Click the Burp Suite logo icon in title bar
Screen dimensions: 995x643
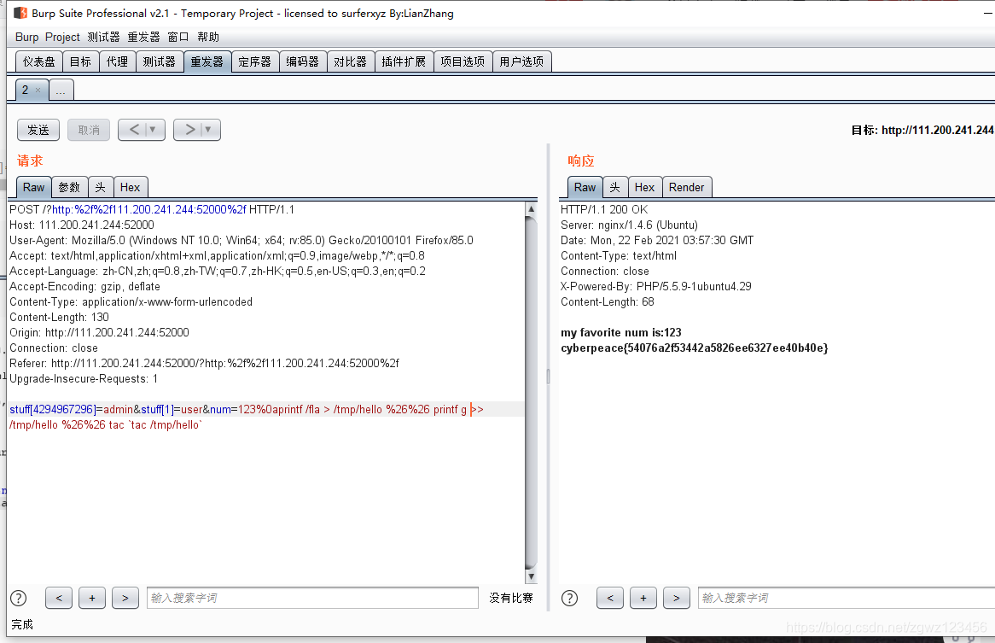(20, 13)
